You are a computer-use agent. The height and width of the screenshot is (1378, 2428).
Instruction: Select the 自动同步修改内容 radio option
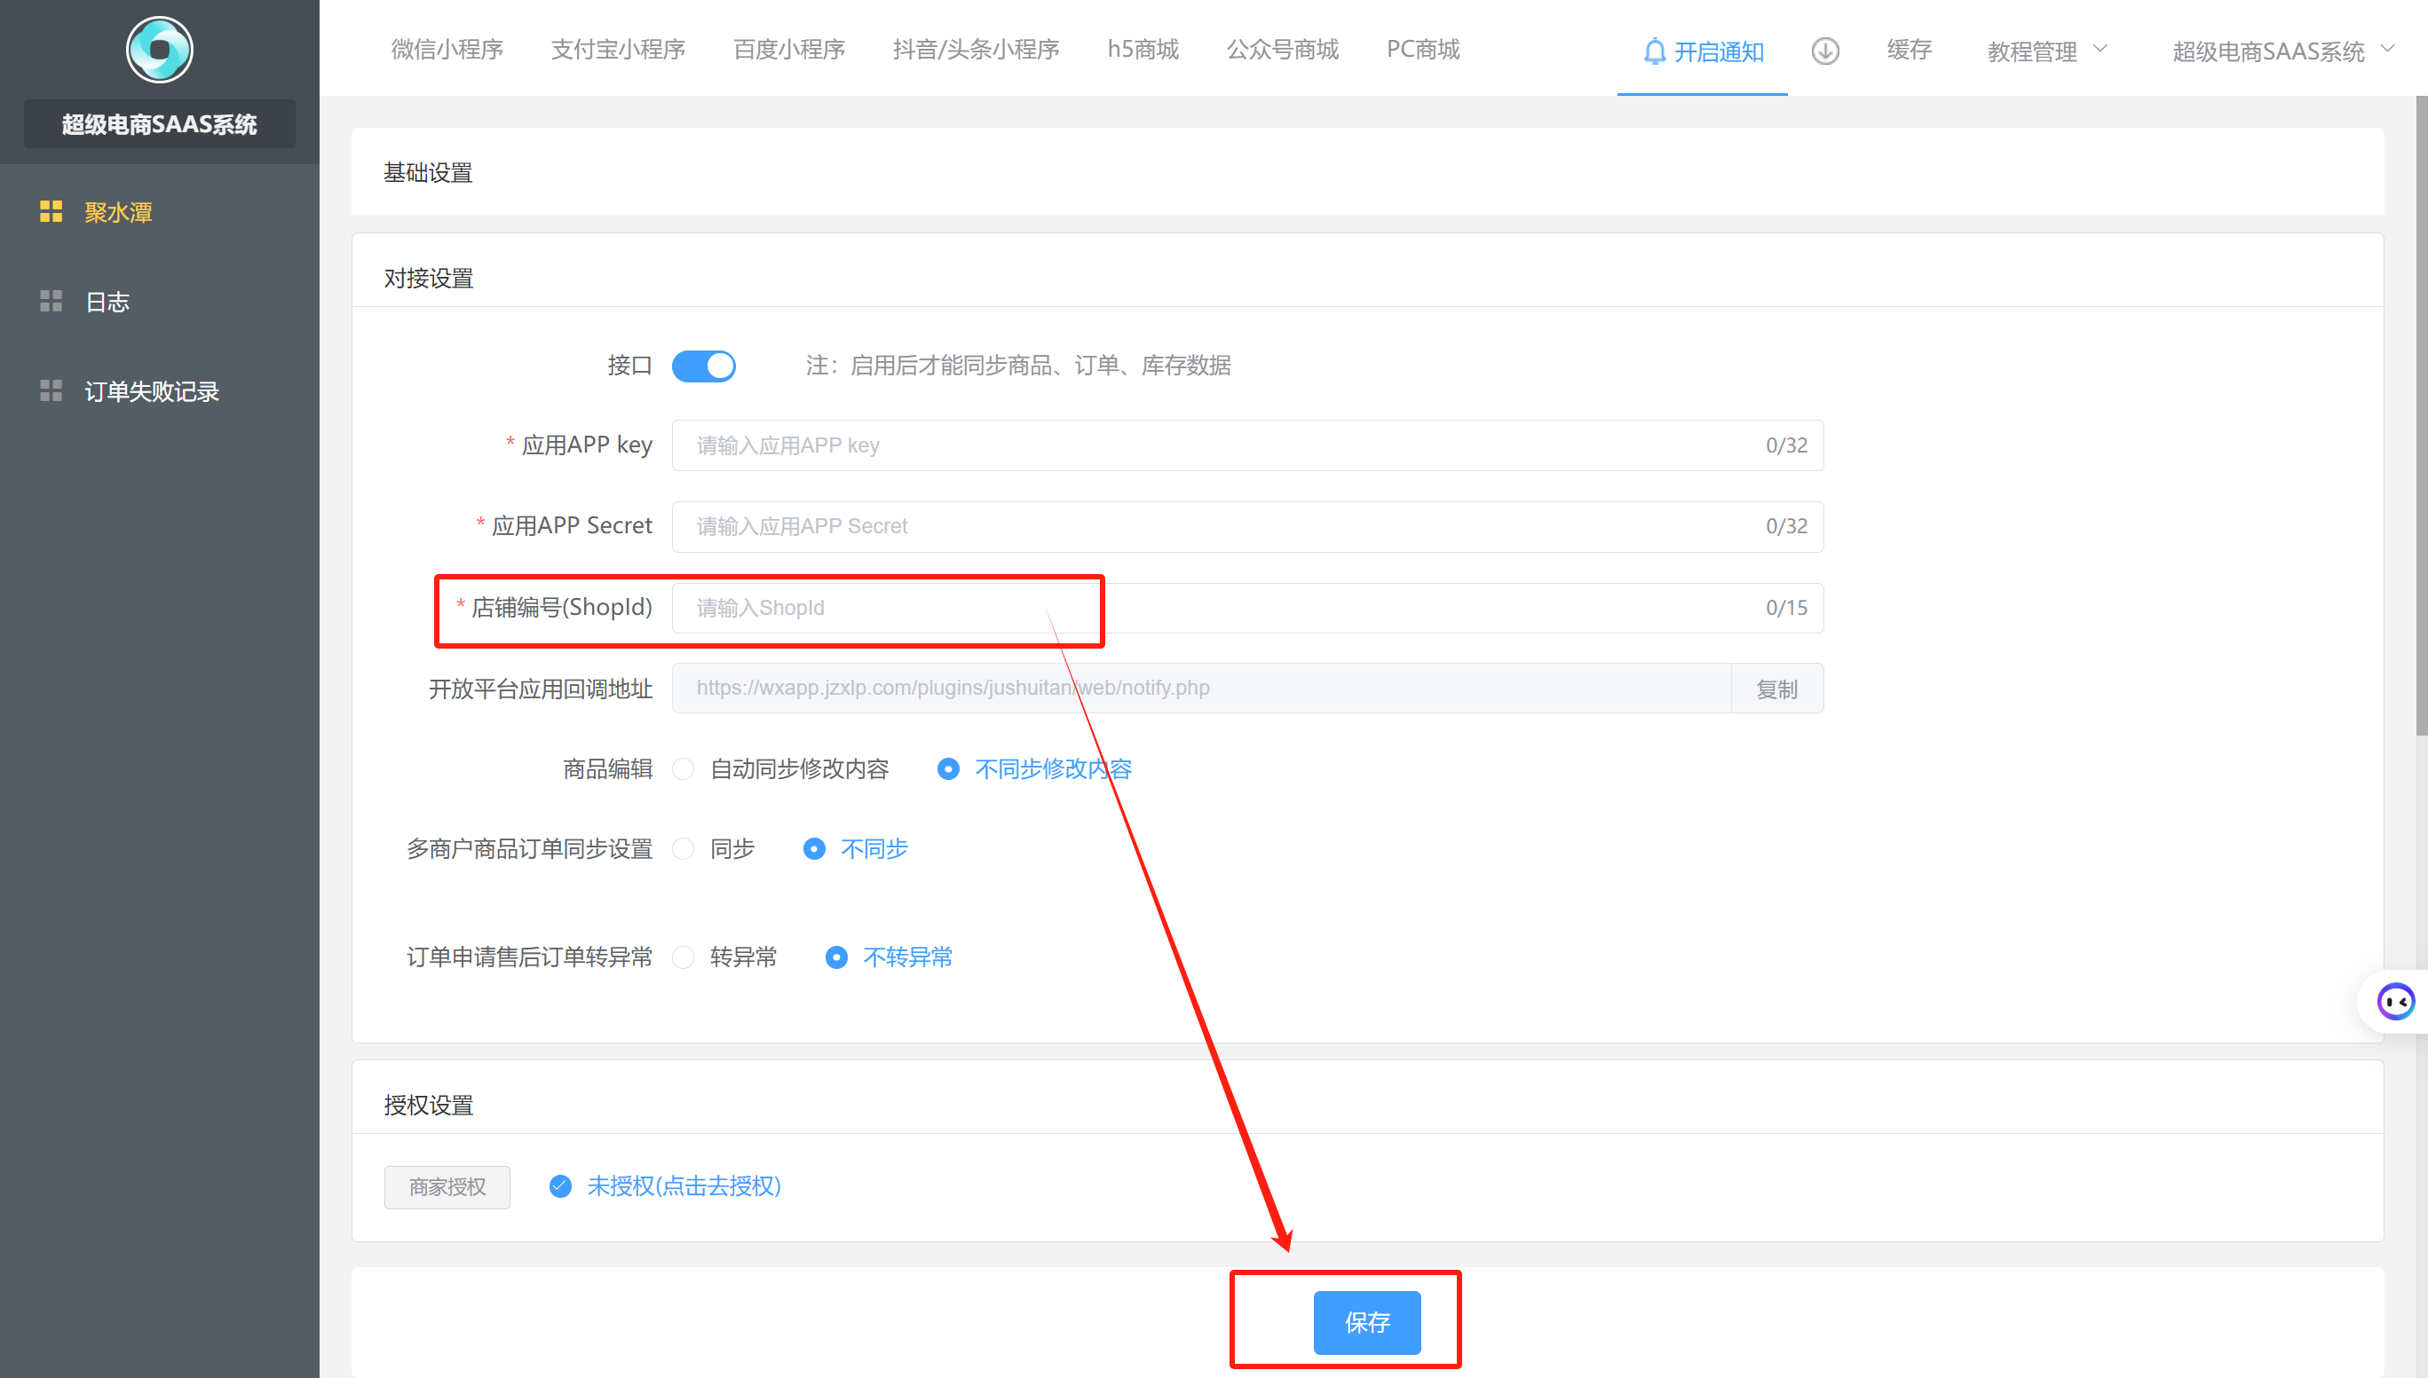point(684,768)
